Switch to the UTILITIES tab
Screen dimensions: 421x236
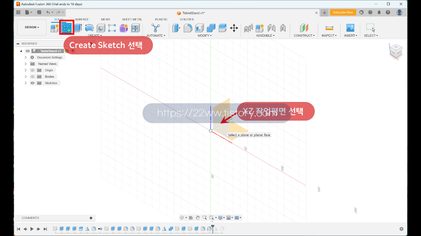click(187, 19)
